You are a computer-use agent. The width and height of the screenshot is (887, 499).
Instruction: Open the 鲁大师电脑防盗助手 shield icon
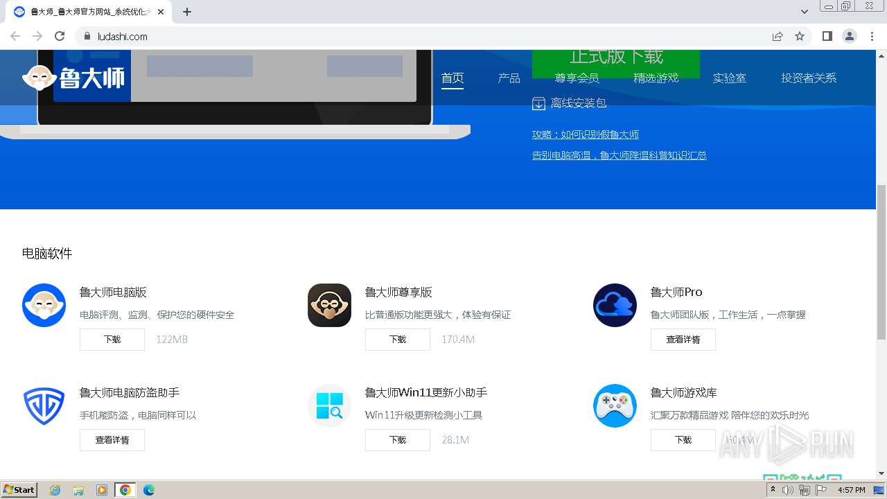click(44, 405)
